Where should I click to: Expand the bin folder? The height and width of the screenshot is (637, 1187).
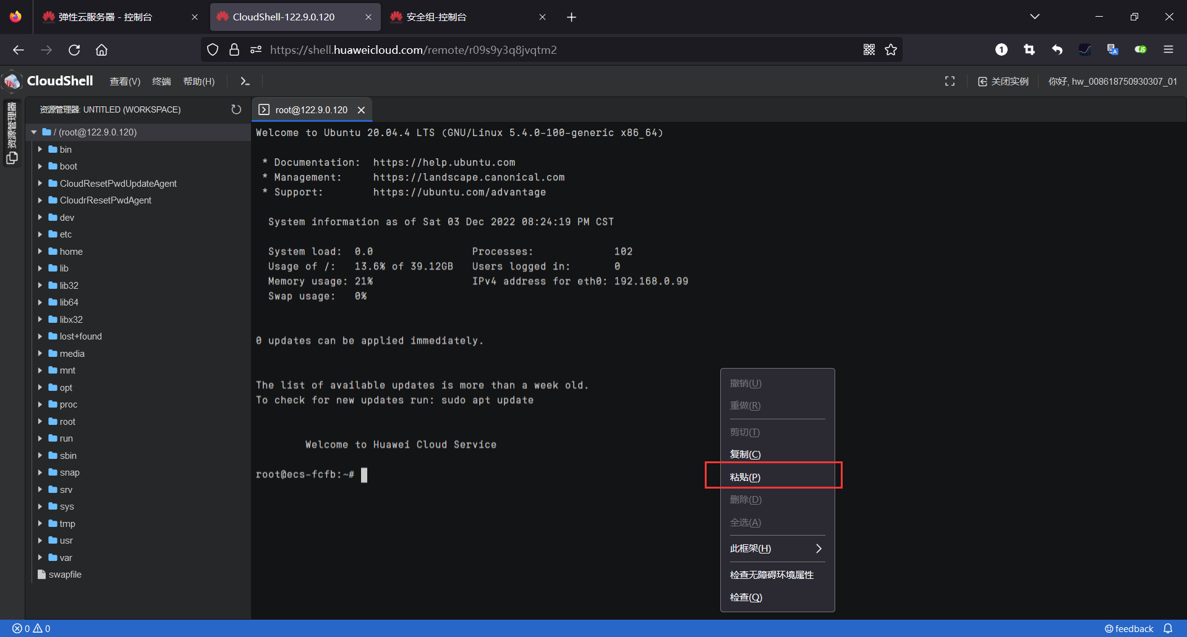40,150
